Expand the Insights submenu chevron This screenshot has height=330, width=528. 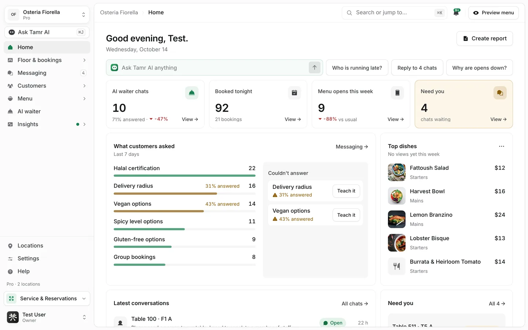pyautogui.click(x=84, y=124)
